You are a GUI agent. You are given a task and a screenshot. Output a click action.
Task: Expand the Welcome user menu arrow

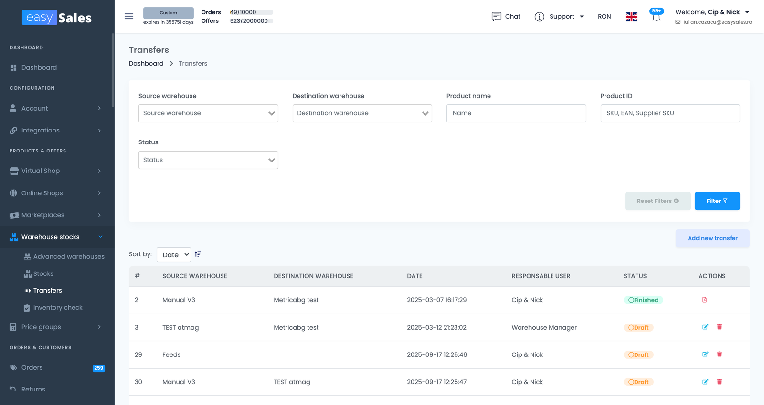[747, 12]
